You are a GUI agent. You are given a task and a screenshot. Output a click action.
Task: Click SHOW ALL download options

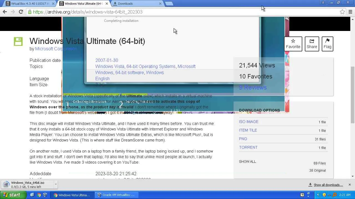tap(248, 161)
